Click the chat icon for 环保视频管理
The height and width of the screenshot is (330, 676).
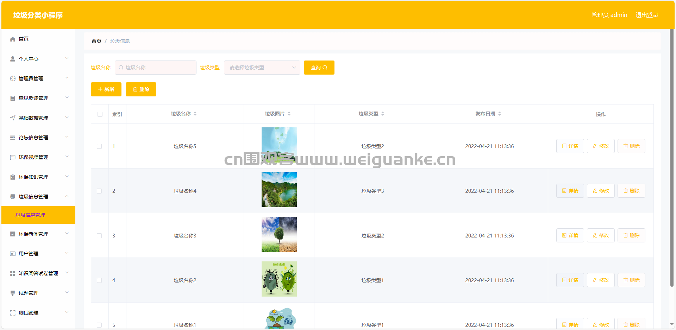[13, 157]
